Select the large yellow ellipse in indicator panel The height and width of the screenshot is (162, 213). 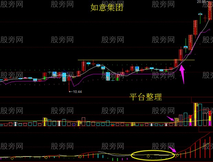point(153,155)
